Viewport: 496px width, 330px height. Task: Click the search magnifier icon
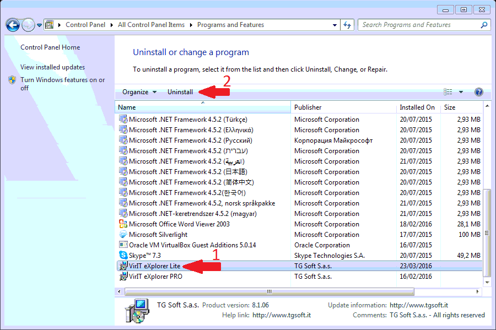(x=484, y=25)
